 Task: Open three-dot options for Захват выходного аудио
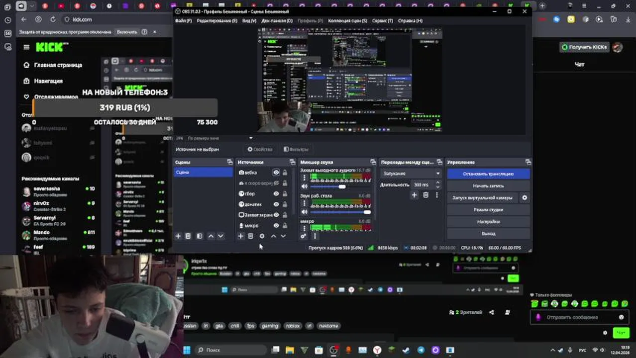(305, 177)
